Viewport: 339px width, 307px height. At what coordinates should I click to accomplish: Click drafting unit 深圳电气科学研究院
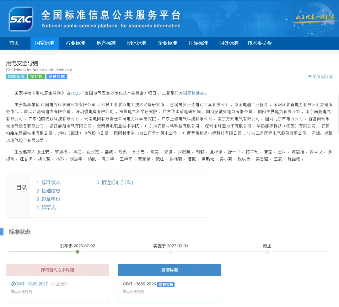click(x=138, y=112)
